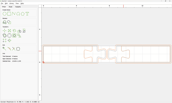Click the first Boolean icon with circle over squares
This screenshot has height=103, width=172.
[x=4, y=22]
